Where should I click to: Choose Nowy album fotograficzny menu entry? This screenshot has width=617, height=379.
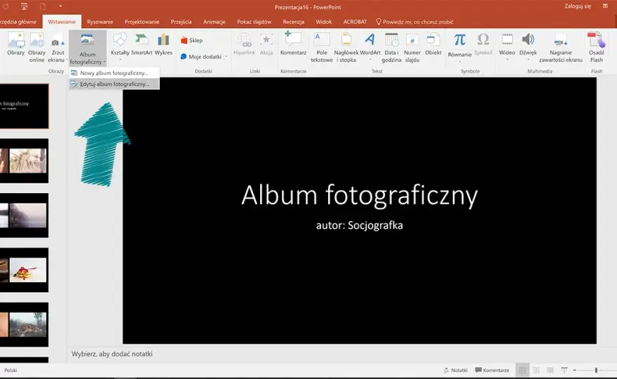pyautogui.click(x=114, y=73)
